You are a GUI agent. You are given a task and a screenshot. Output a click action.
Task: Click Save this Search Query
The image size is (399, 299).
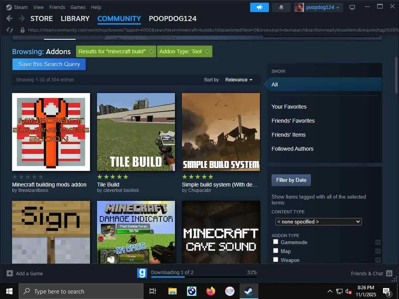[x=49, y=64]
